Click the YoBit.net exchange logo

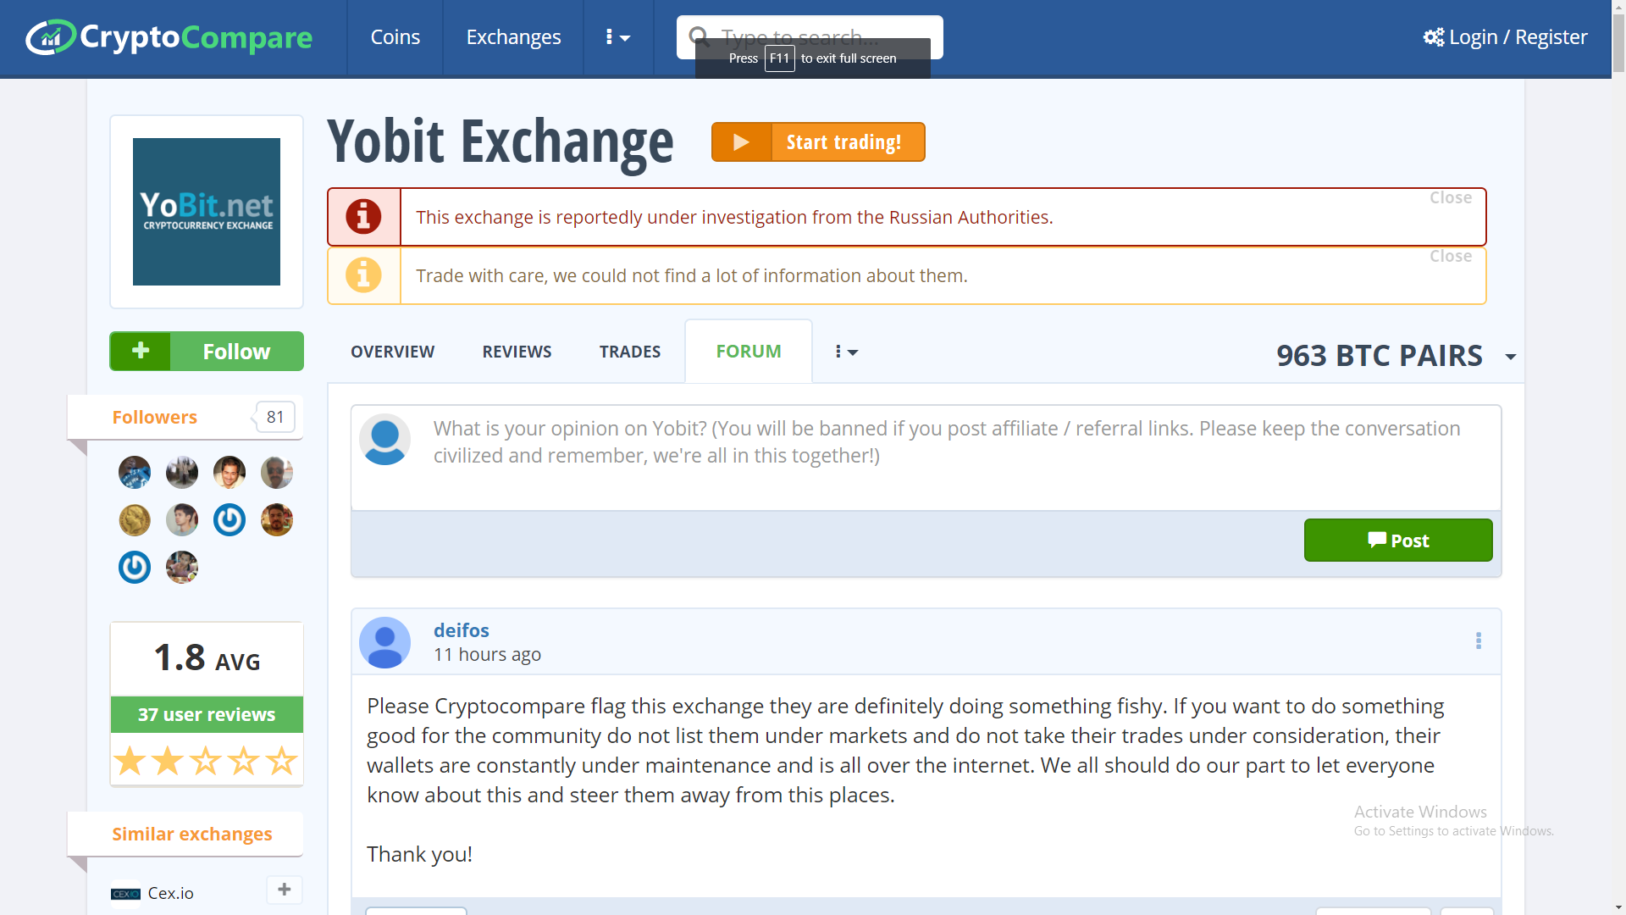[x=207, y=212]
